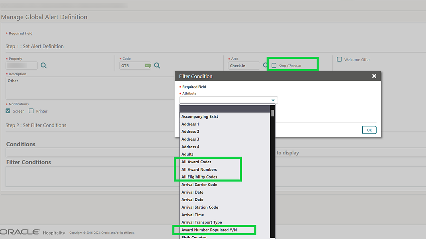The width and height of the screenshot is (426, 239).
Task: Enable the Welcome Offer checkbox
Action: tap(339, 59)
